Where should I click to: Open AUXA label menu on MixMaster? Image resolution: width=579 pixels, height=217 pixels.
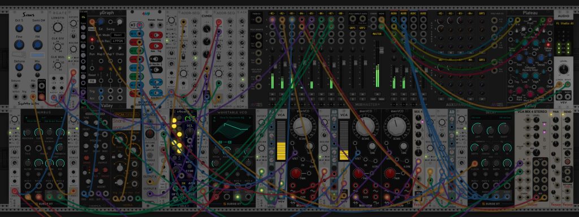tap(394, 14)
